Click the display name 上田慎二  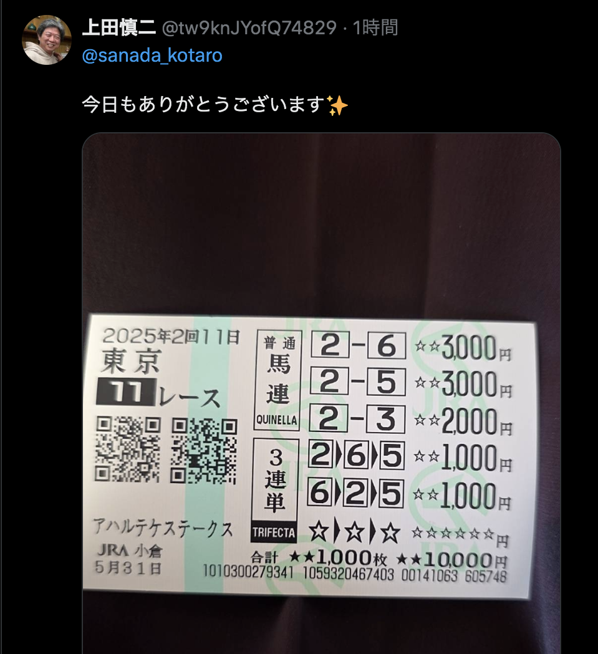[118, 28]
